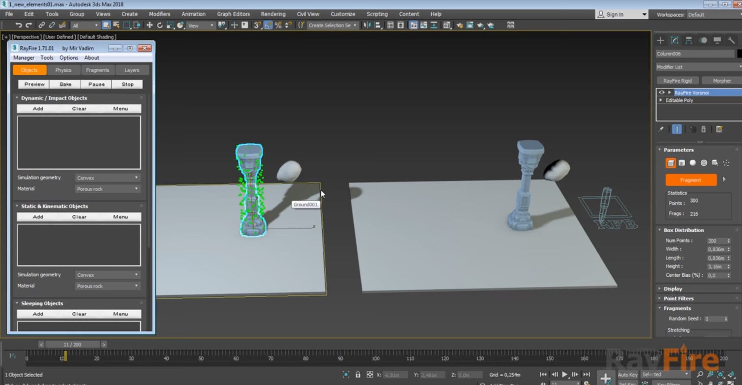Expand the Point Filters rollout
The width and height of the screenshot is (742, 385).
[x=678, y=298]
